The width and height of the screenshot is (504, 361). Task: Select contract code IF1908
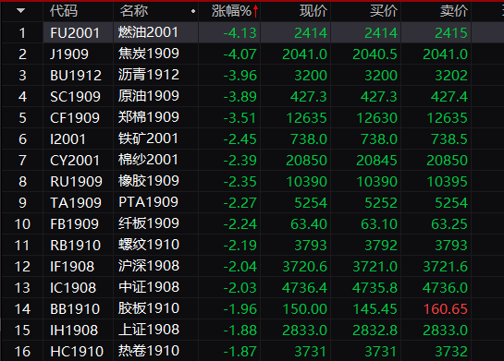[72, 266]
